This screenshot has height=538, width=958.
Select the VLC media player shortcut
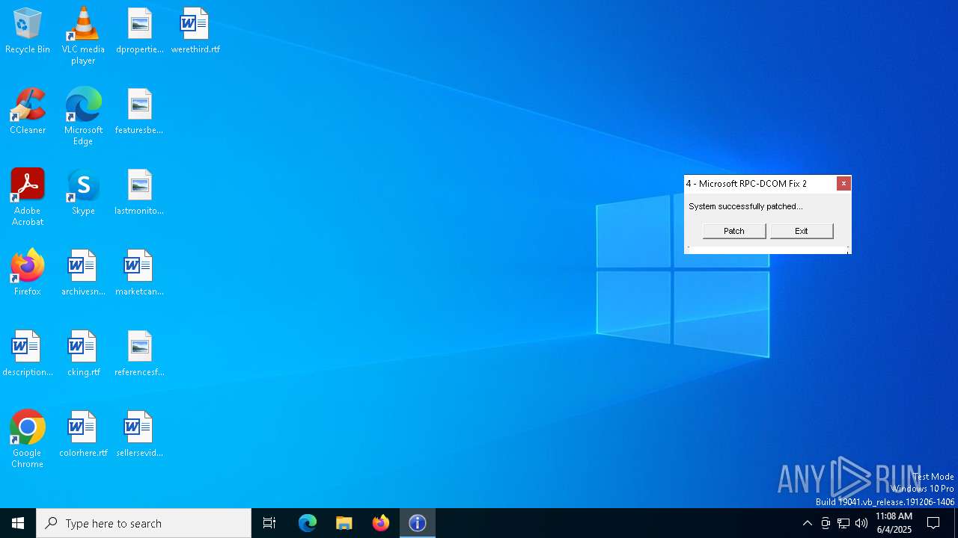(83, 36)
